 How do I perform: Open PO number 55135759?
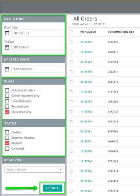point(86,82)
